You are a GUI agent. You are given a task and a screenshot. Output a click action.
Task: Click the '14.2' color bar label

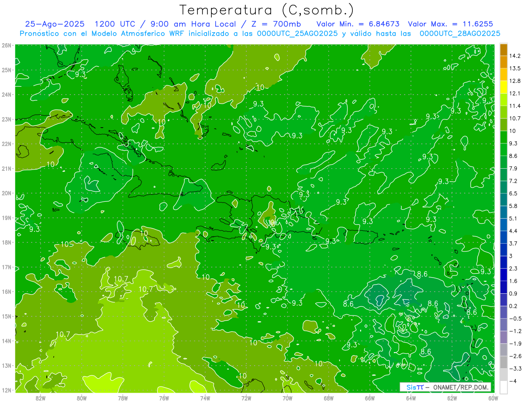tap(514, 56)
